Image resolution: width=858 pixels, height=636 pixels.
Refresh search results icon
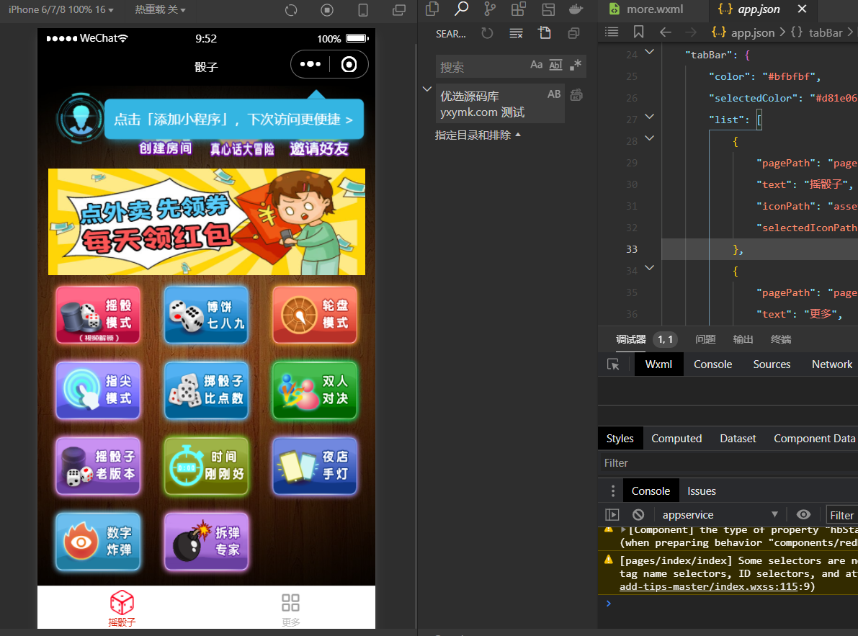487,33
